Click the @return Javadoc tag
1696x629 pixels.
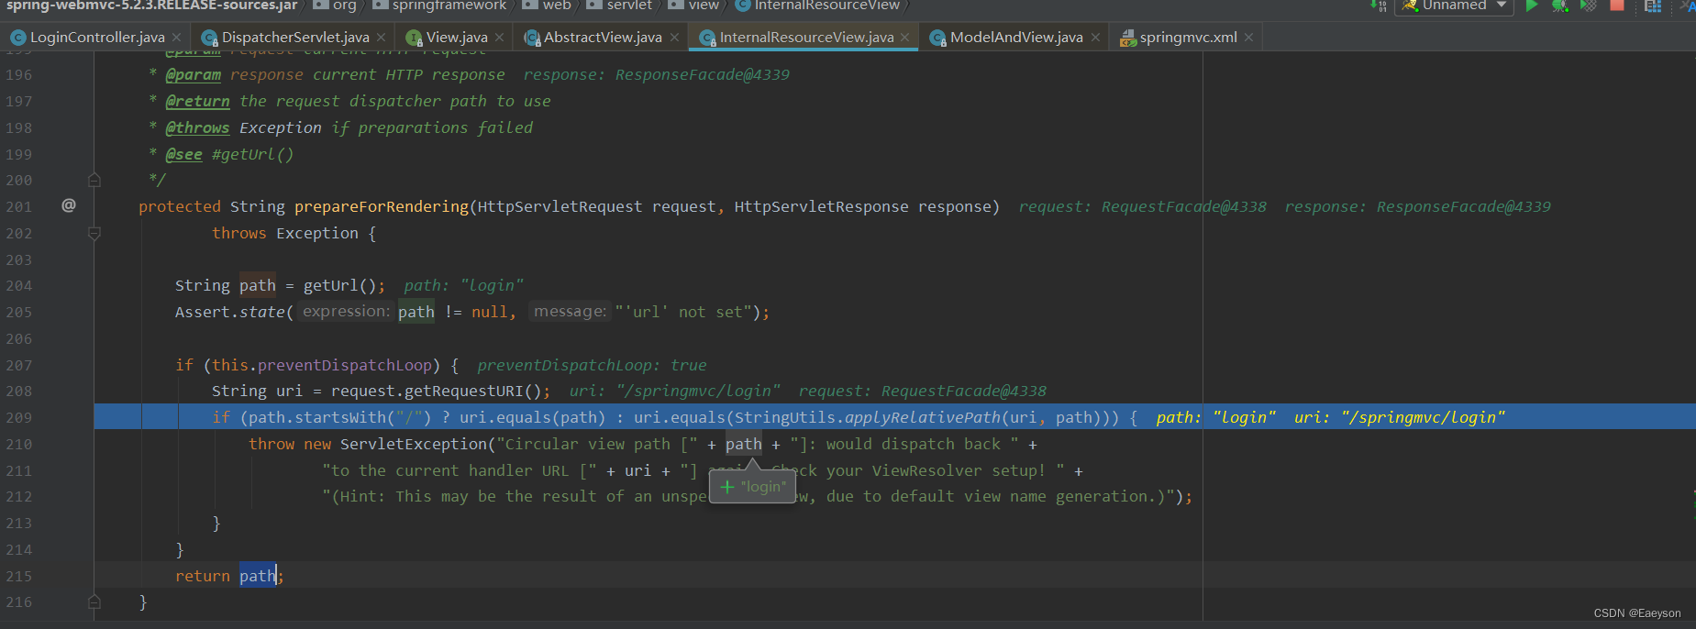tap(197, 101)
